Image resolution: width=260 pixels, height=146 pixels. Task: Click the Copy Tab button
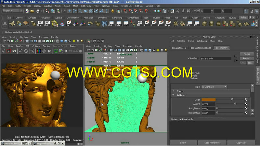click(x=241, y=143)
